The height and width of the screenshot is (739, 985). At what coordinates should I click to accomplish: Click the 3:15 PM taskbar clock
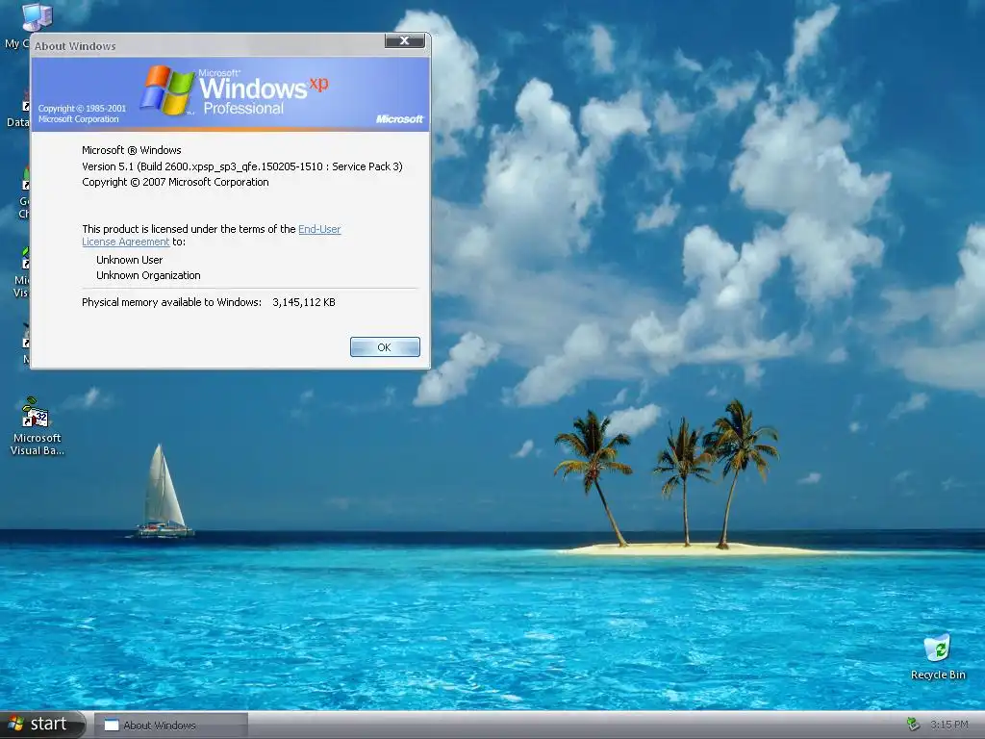[948, 725]
